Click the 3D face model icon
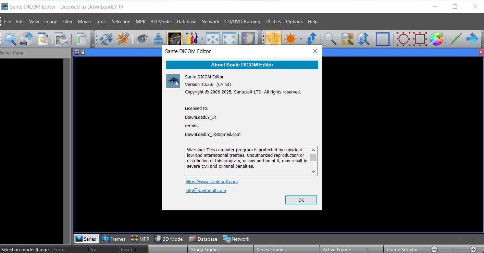Screen dimensions: 484x253 point(248,39)
